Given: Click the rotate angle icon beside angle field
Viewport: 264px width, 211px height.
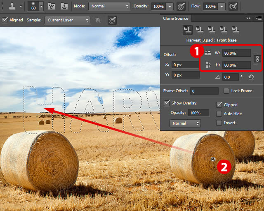Looking at the screenshot, I should pos(218,77).
